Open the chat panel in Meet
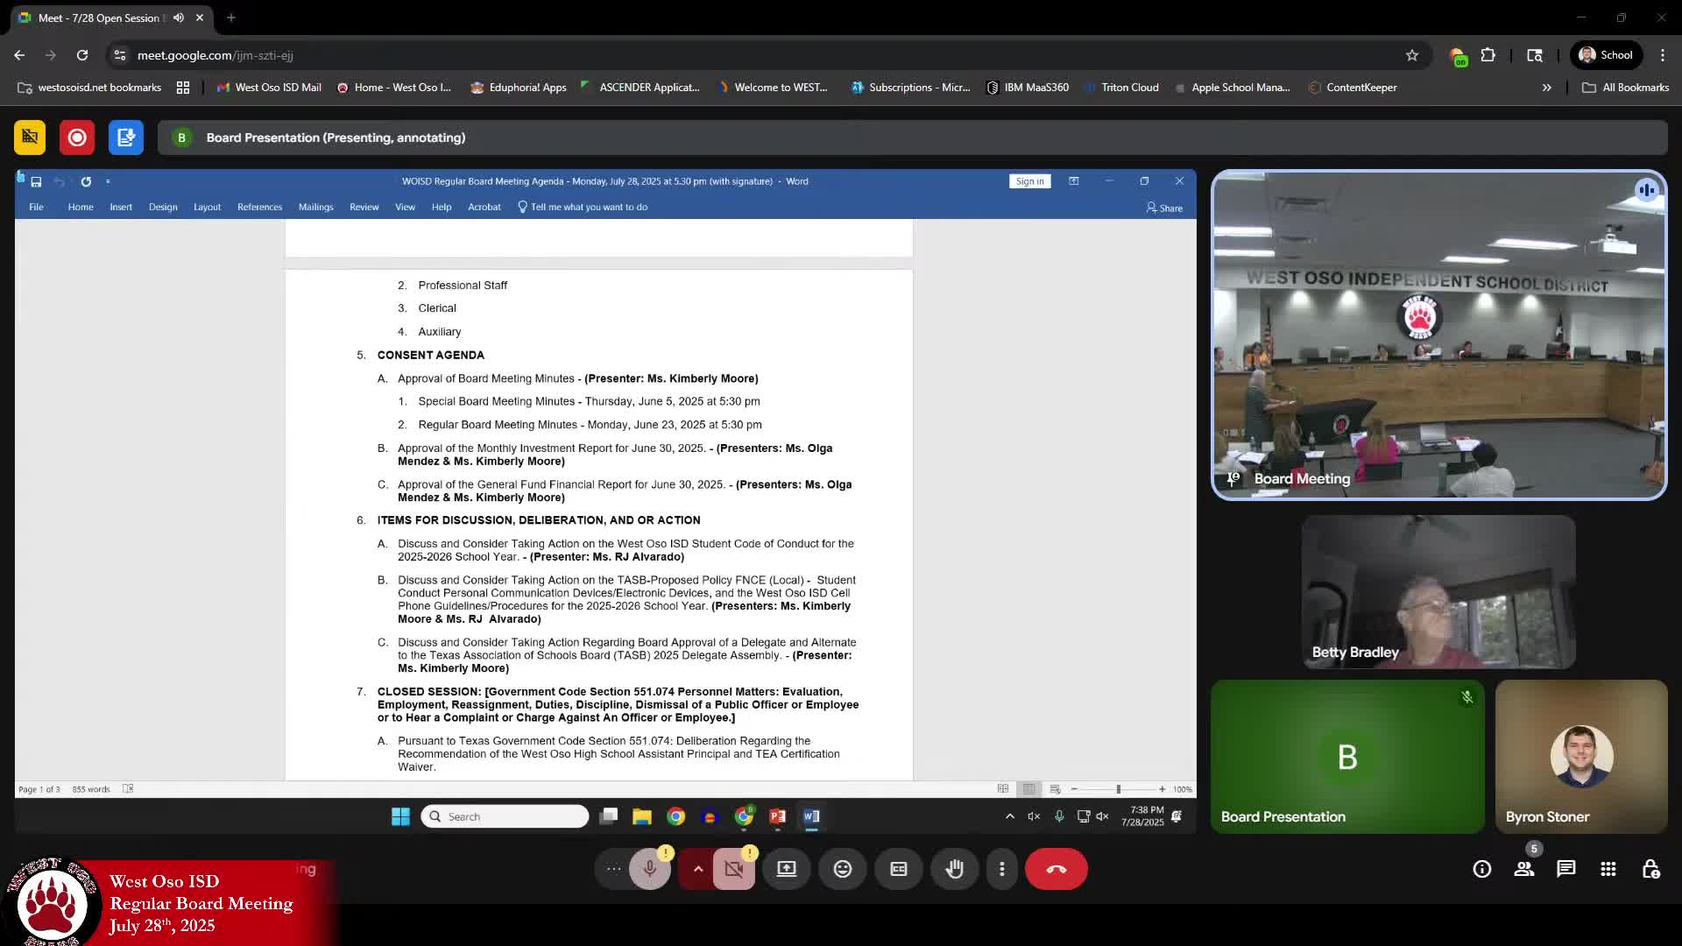The width and height of the screenshot is (1682, 946). click(x=1566, y=869)
